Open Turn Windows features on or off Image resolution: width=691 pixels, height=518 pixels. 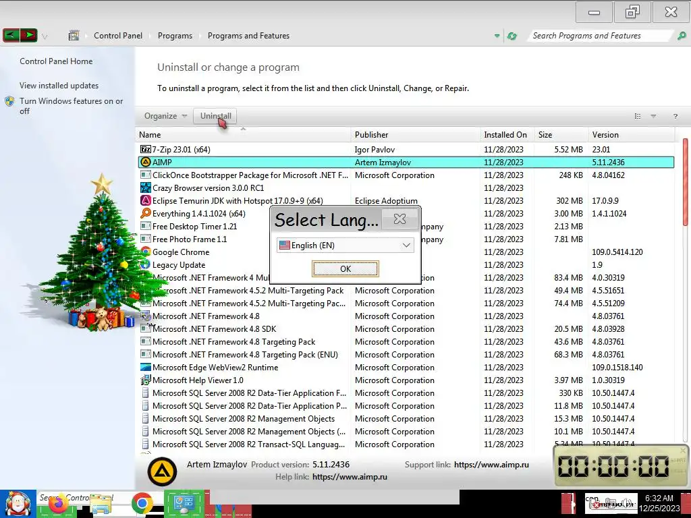click(x=72, y=106)
